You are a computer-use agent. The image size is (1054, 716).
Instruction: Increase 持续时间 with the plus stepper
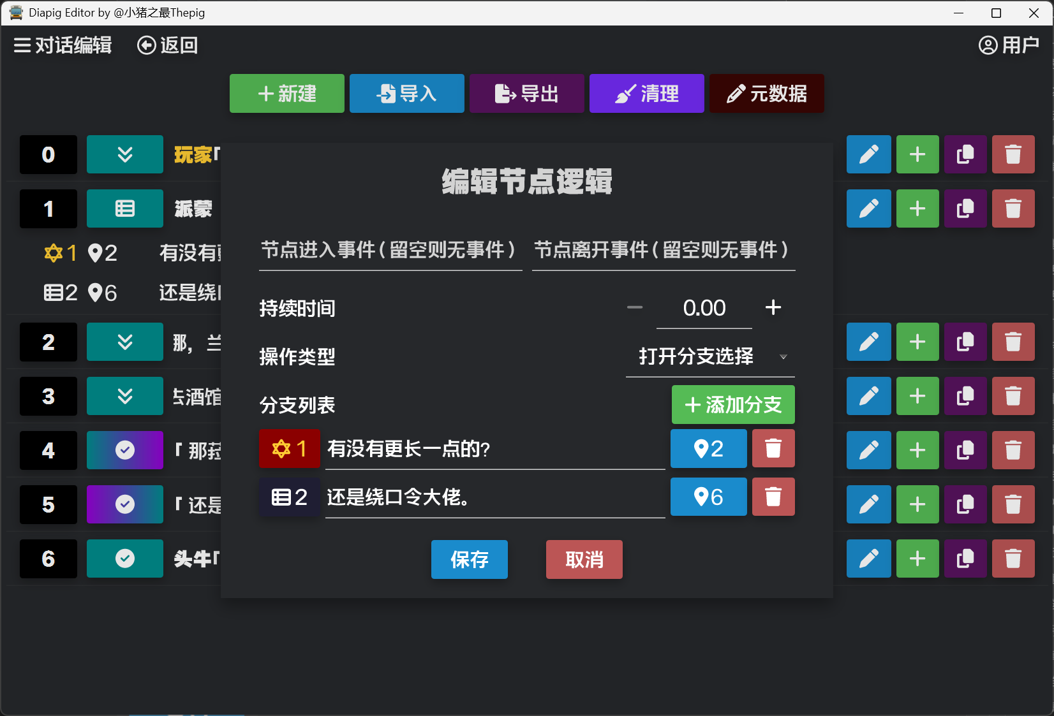point(773,308)
